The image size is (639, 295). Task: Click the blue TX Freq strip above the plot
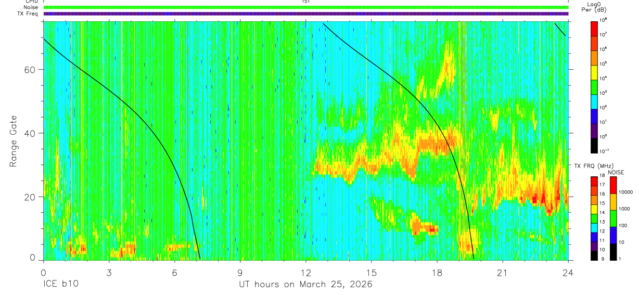pos(306,14)
